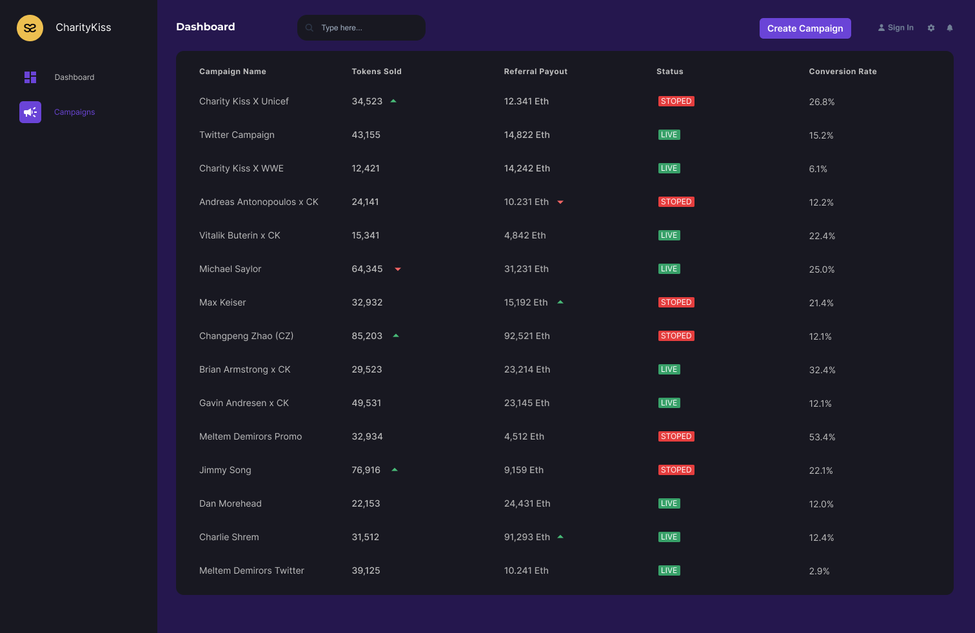Click referral payout 92,521 Eth
This screenshot has width=975, height=633.
[x=527, y=336]
